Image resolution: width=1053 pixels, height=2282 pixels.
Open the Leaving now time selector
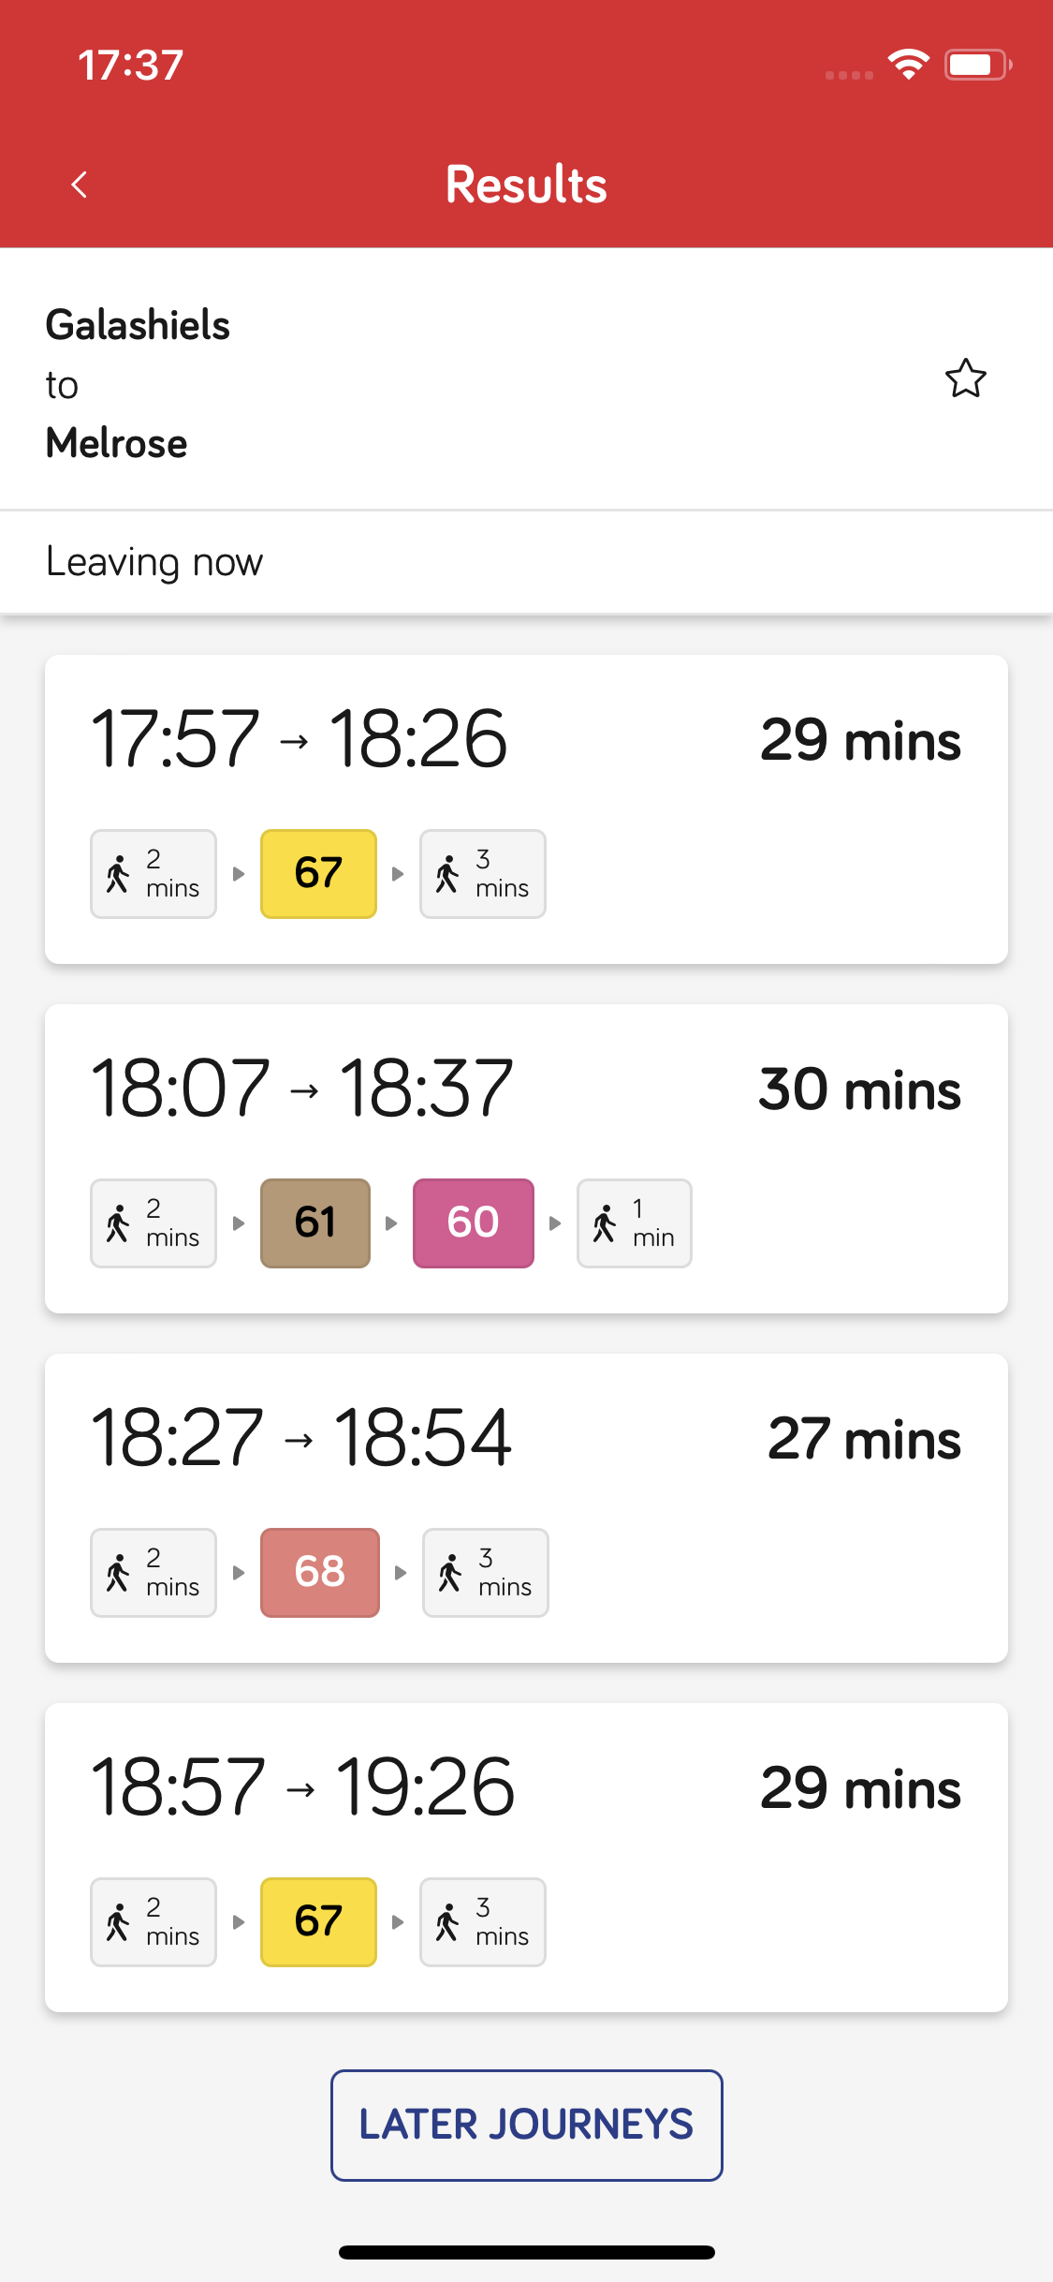point(154,562)
